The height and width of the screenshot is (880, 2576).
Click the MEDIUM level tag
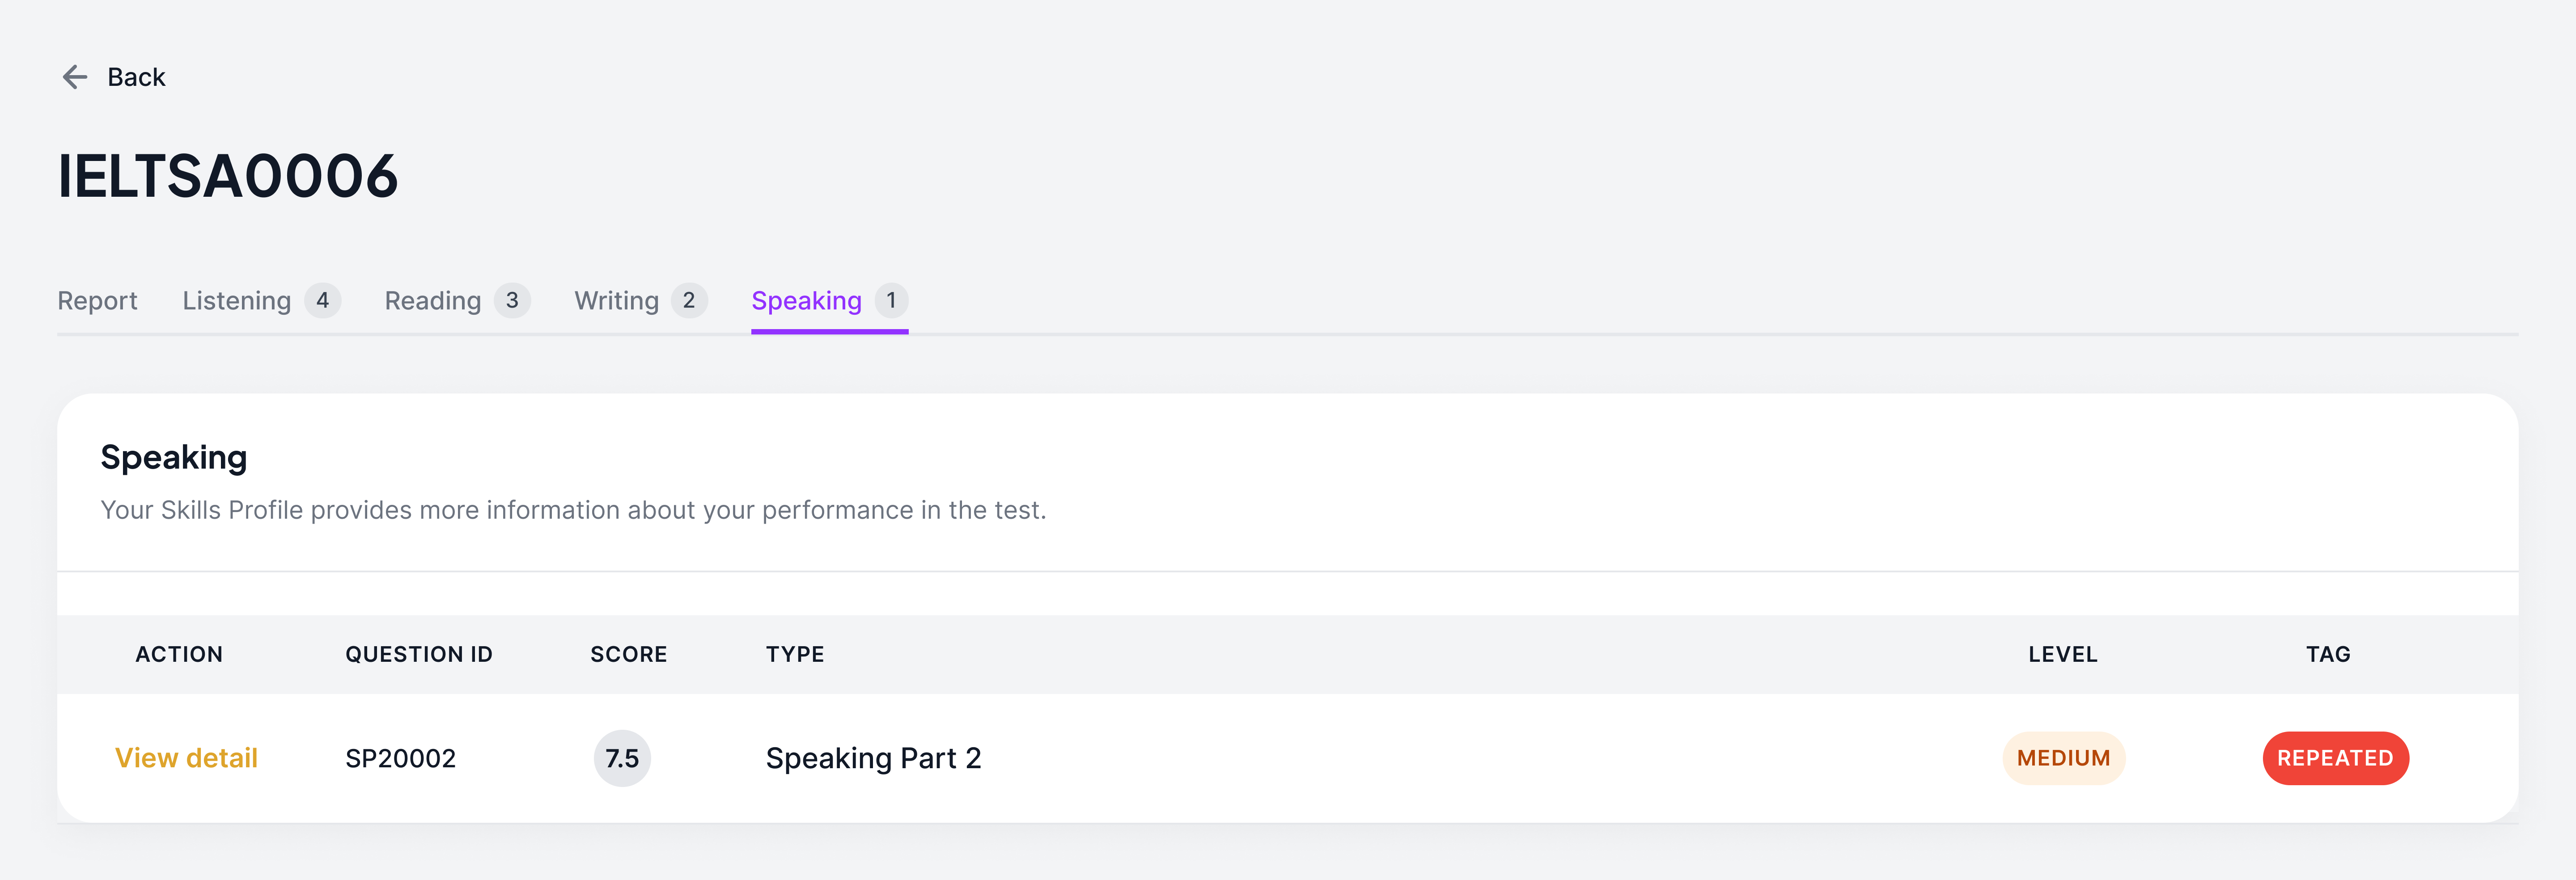click(2063, 758)
